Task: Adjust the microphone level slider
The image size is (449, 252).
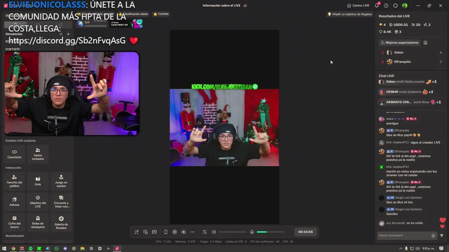Action: (x=270, y=232)
